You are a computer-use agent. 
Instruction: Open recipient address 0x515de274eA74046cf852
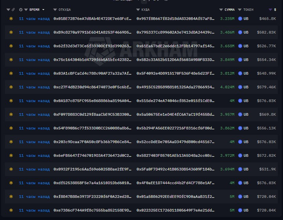coord(175,101)
